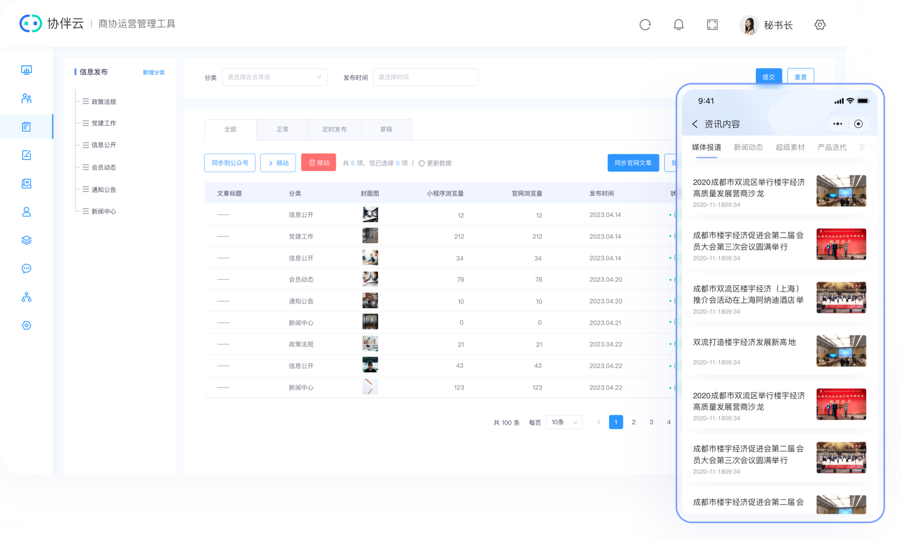902x540 pixels.
Task: Open the chat bubble icon in sidebar
Action: [26, 269]
